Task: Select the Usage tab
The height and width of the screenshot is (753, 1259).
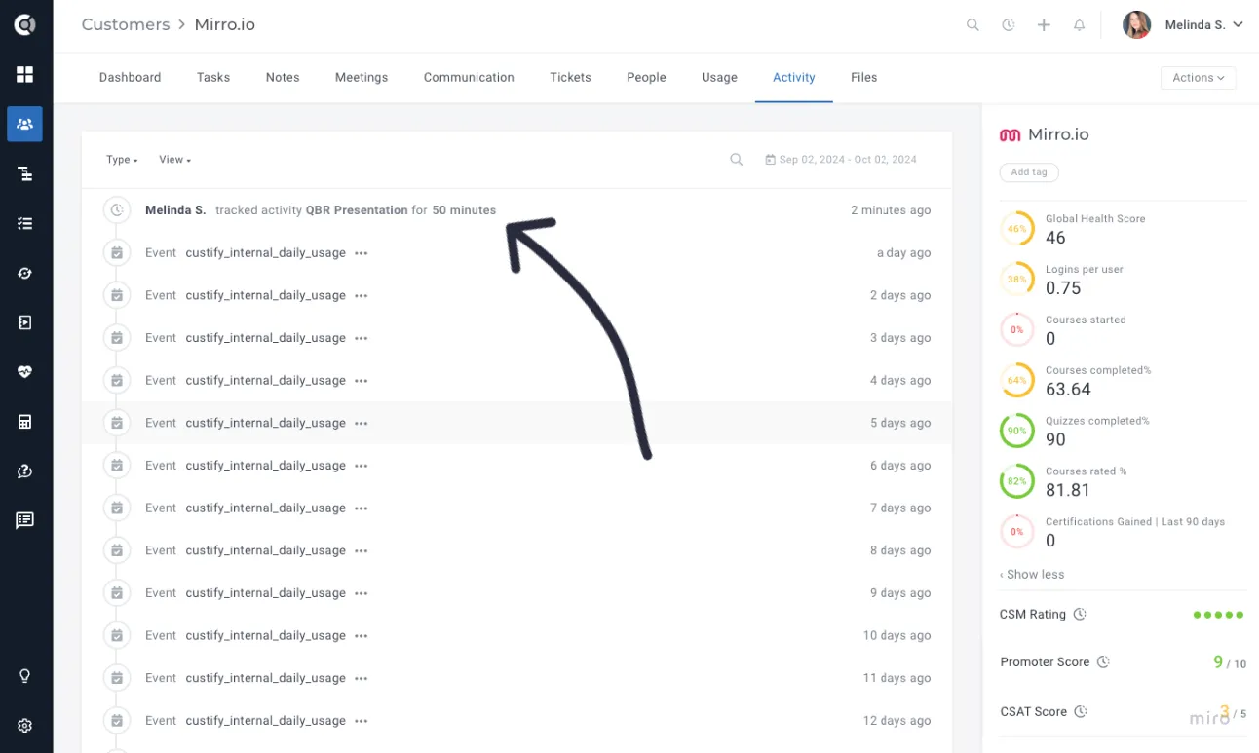Action: click(719, 78)
